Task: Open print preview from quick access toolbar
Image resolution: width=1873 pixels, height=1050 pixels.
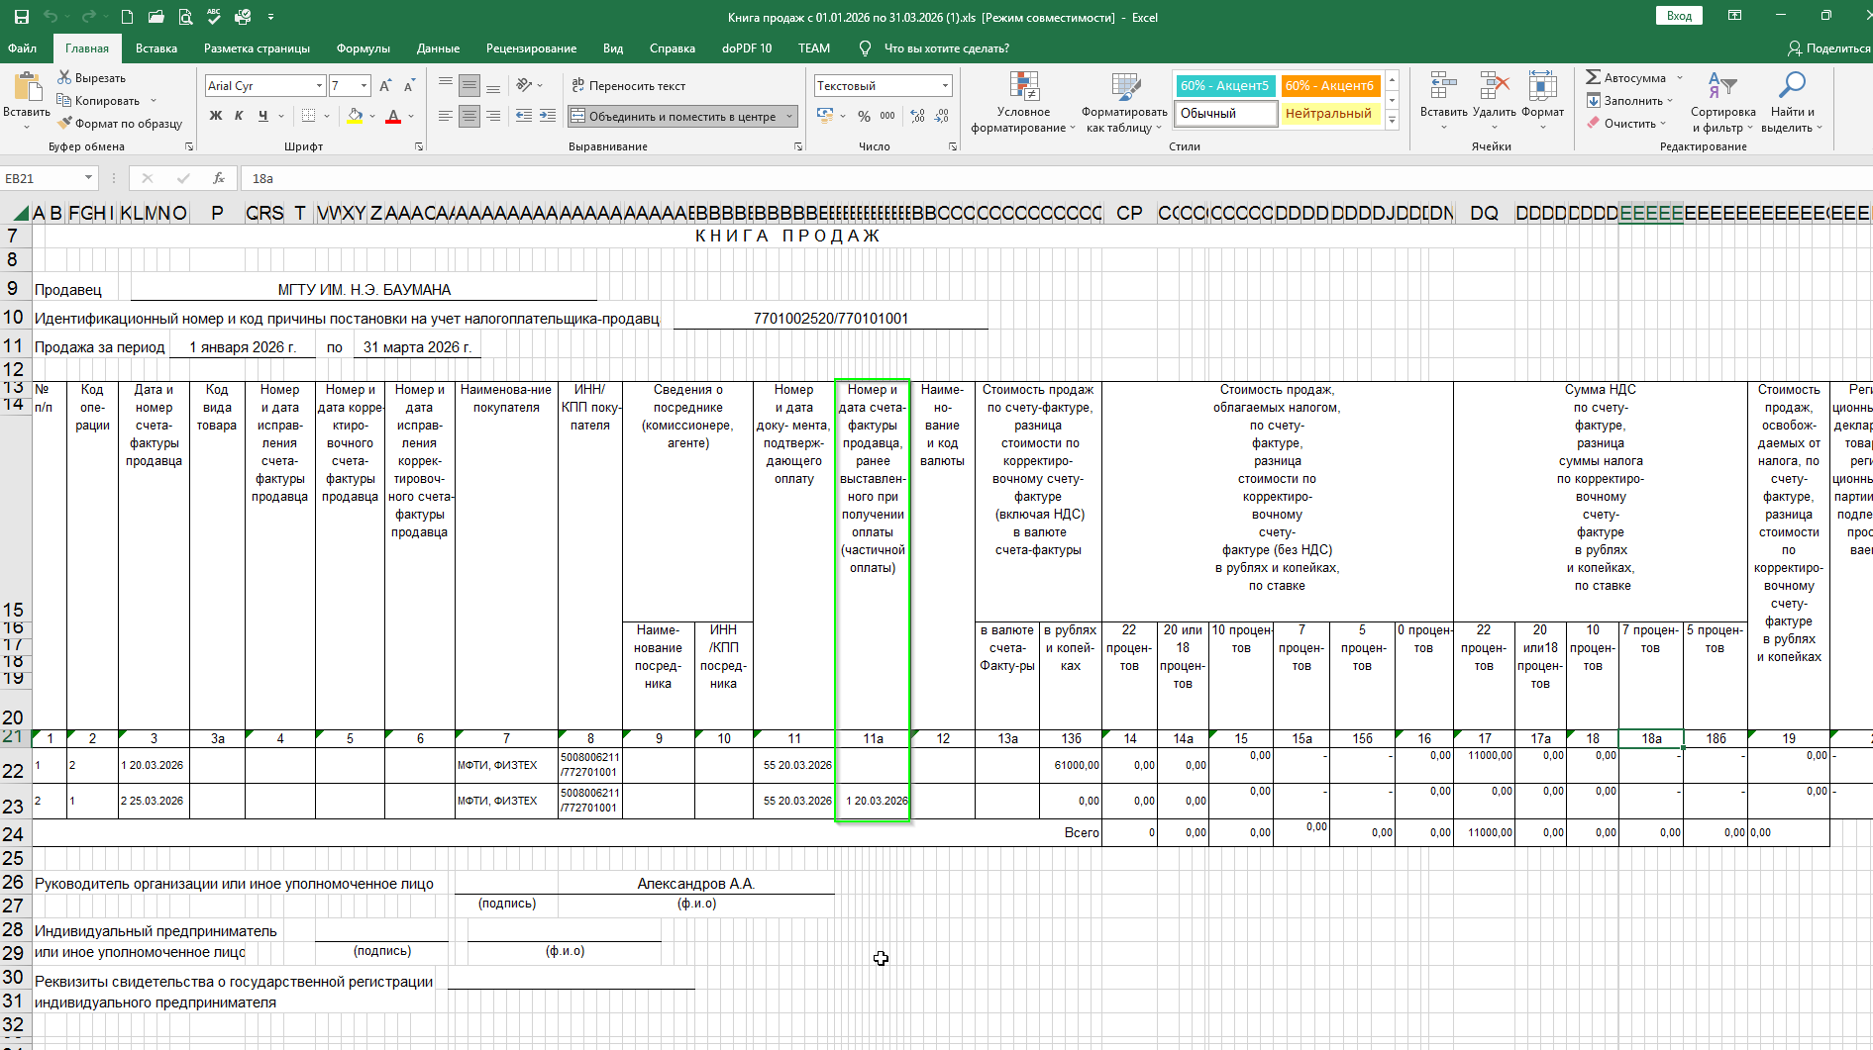Action: point(185,17)
